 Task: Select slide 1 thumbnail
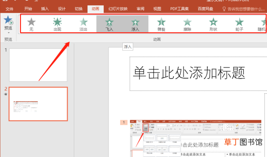38,65
